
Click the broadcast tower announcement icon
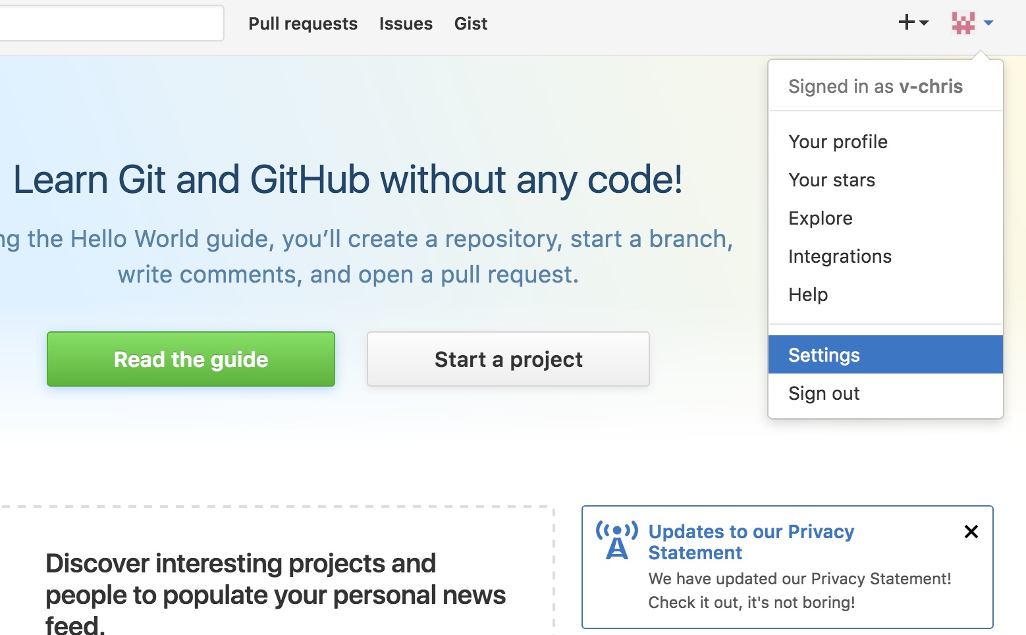[x=616, y=540]
